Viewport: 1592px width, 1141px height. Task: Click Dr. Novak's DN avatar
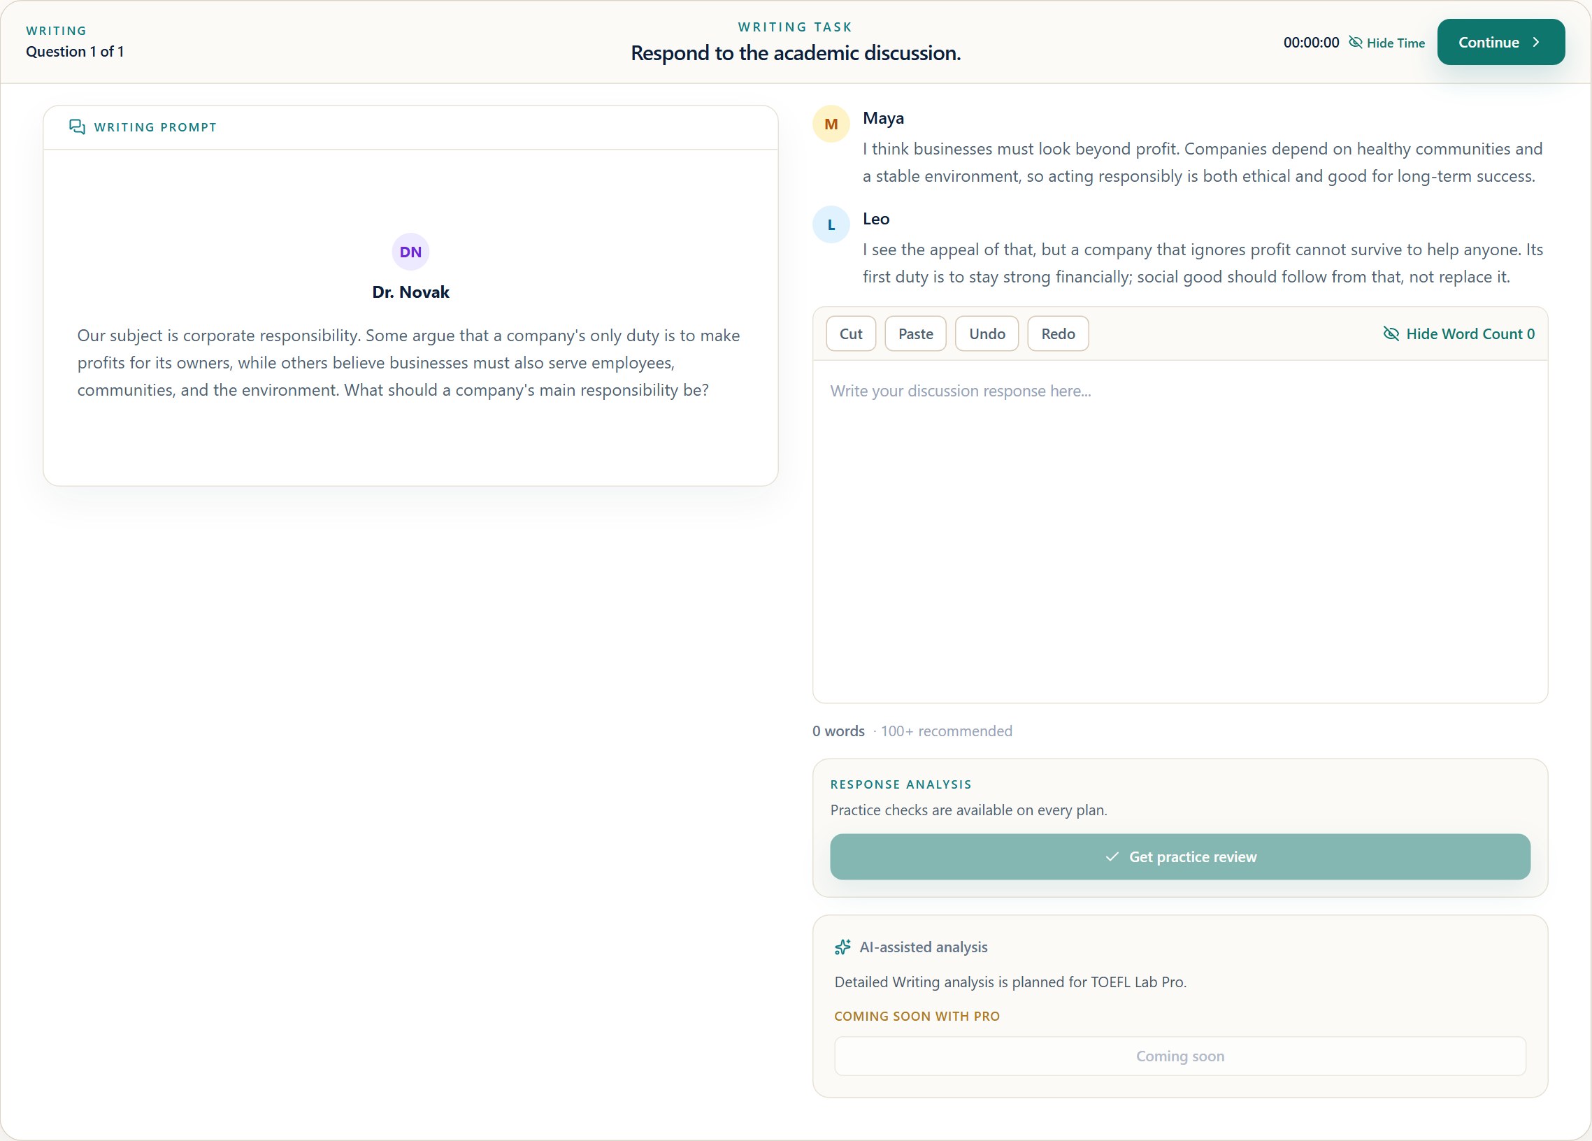pos(410,252)
